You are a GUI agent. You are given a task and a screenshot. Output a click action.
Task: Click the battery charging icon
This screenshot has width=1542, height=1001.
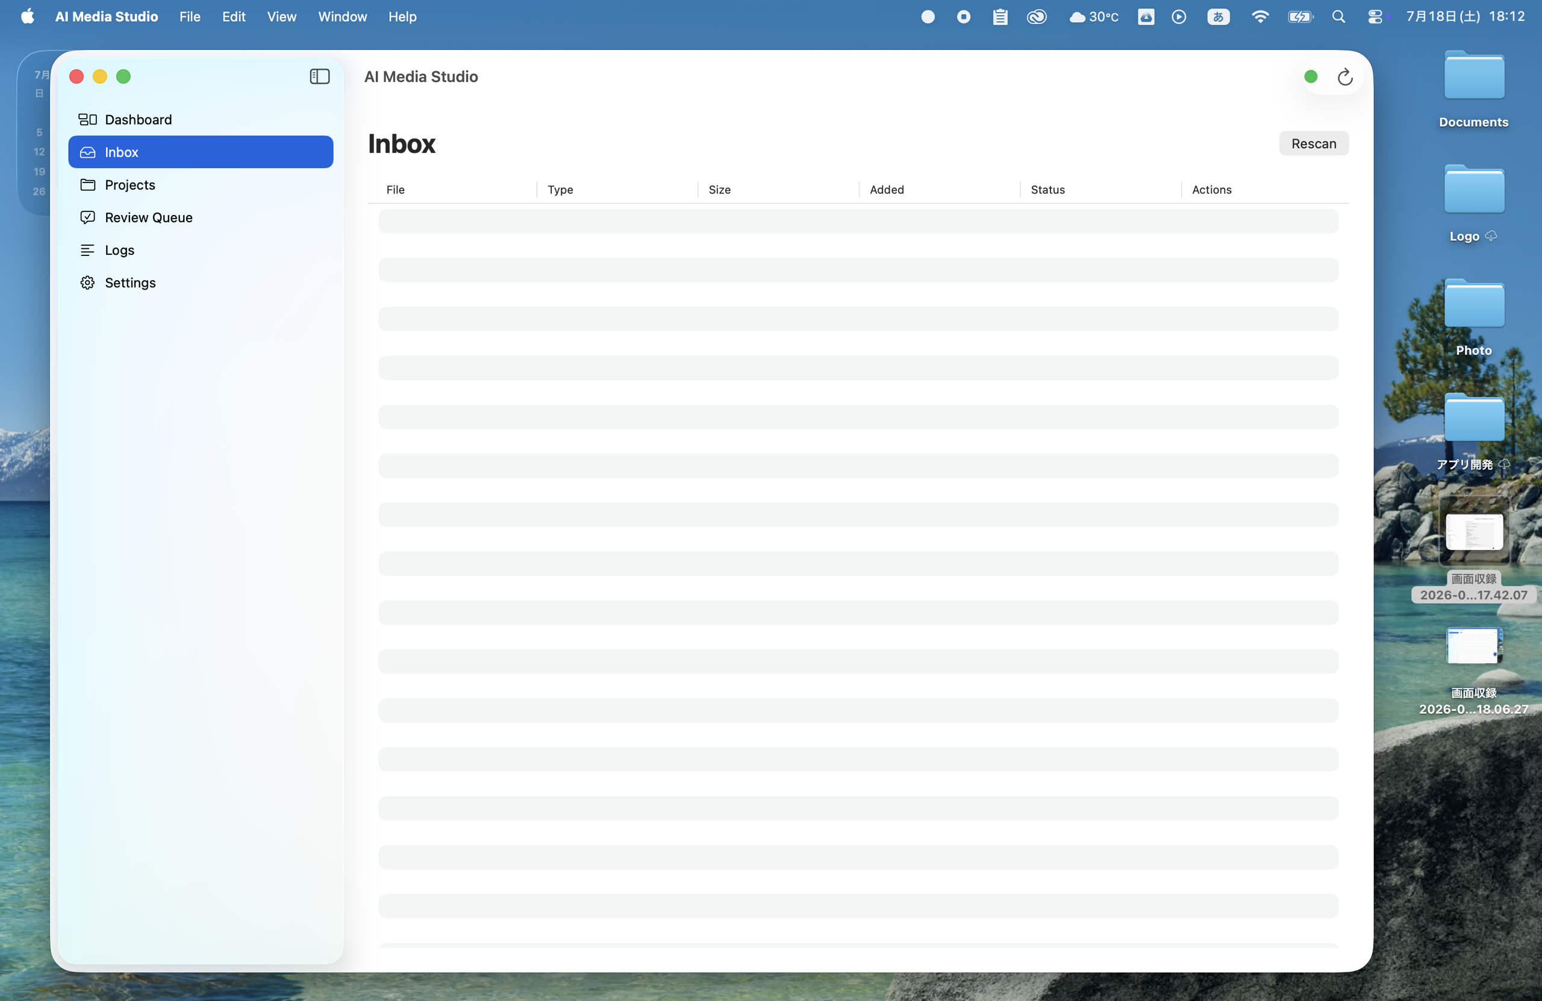coord(1300,17)
